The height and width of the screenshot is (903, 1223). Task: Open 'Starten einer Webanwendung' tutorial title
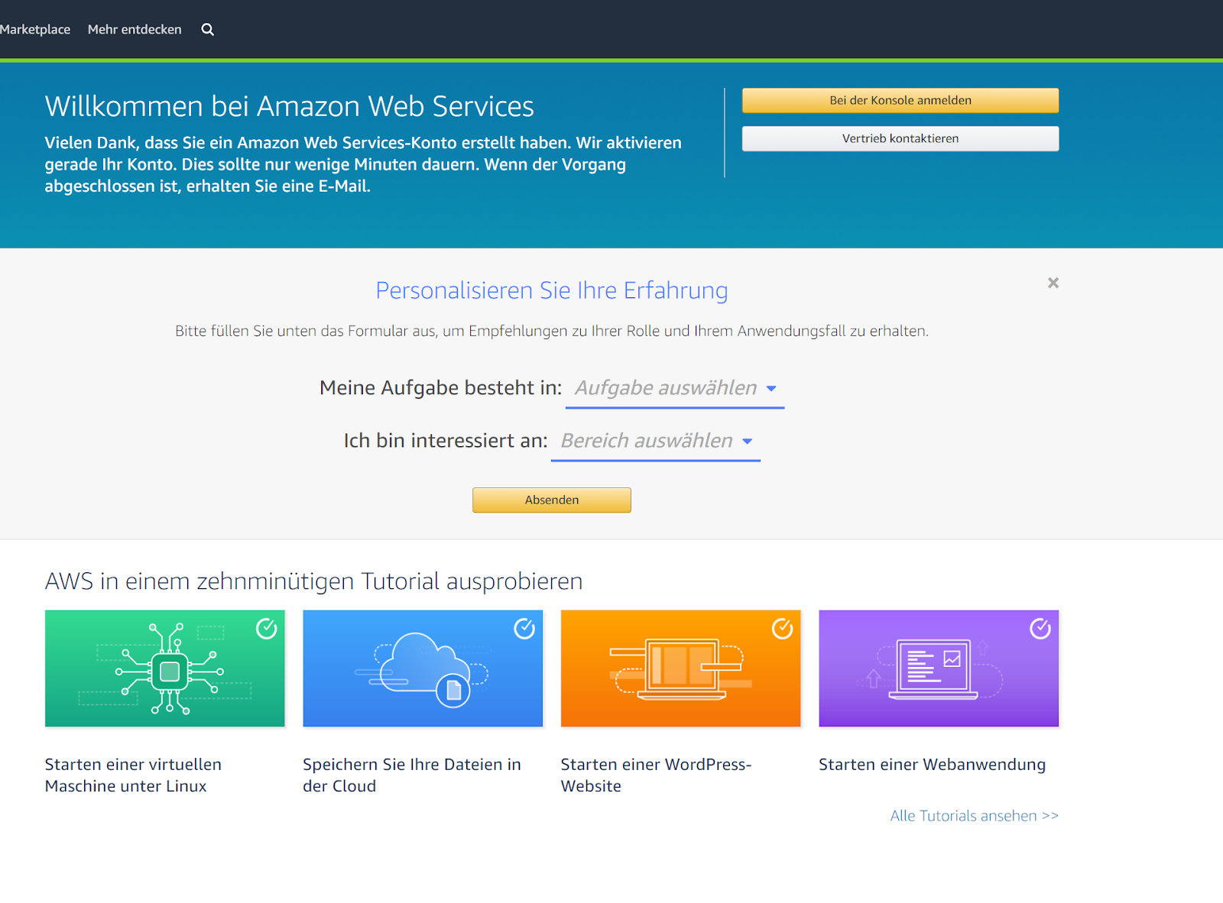[x=932, y=765]
